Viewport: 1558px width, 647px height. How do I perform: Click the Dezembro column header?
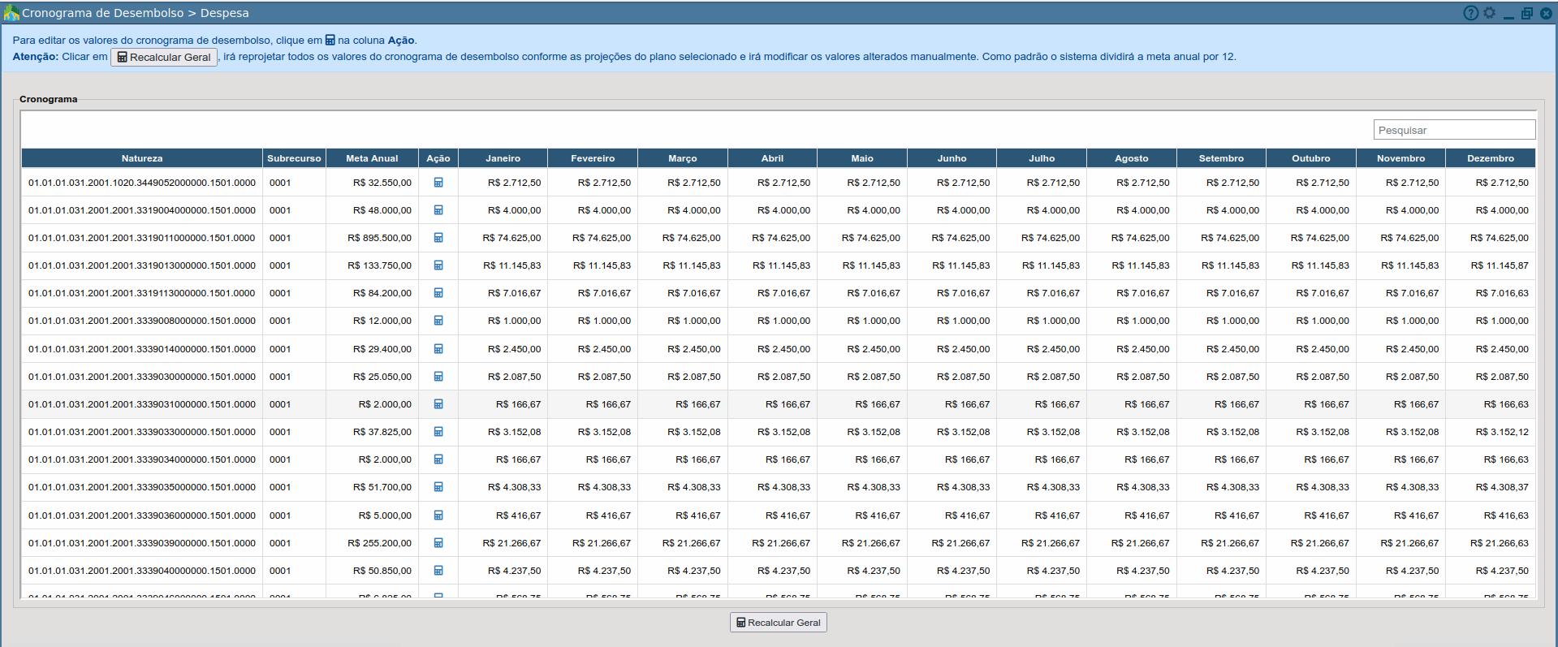point(1490,158)
